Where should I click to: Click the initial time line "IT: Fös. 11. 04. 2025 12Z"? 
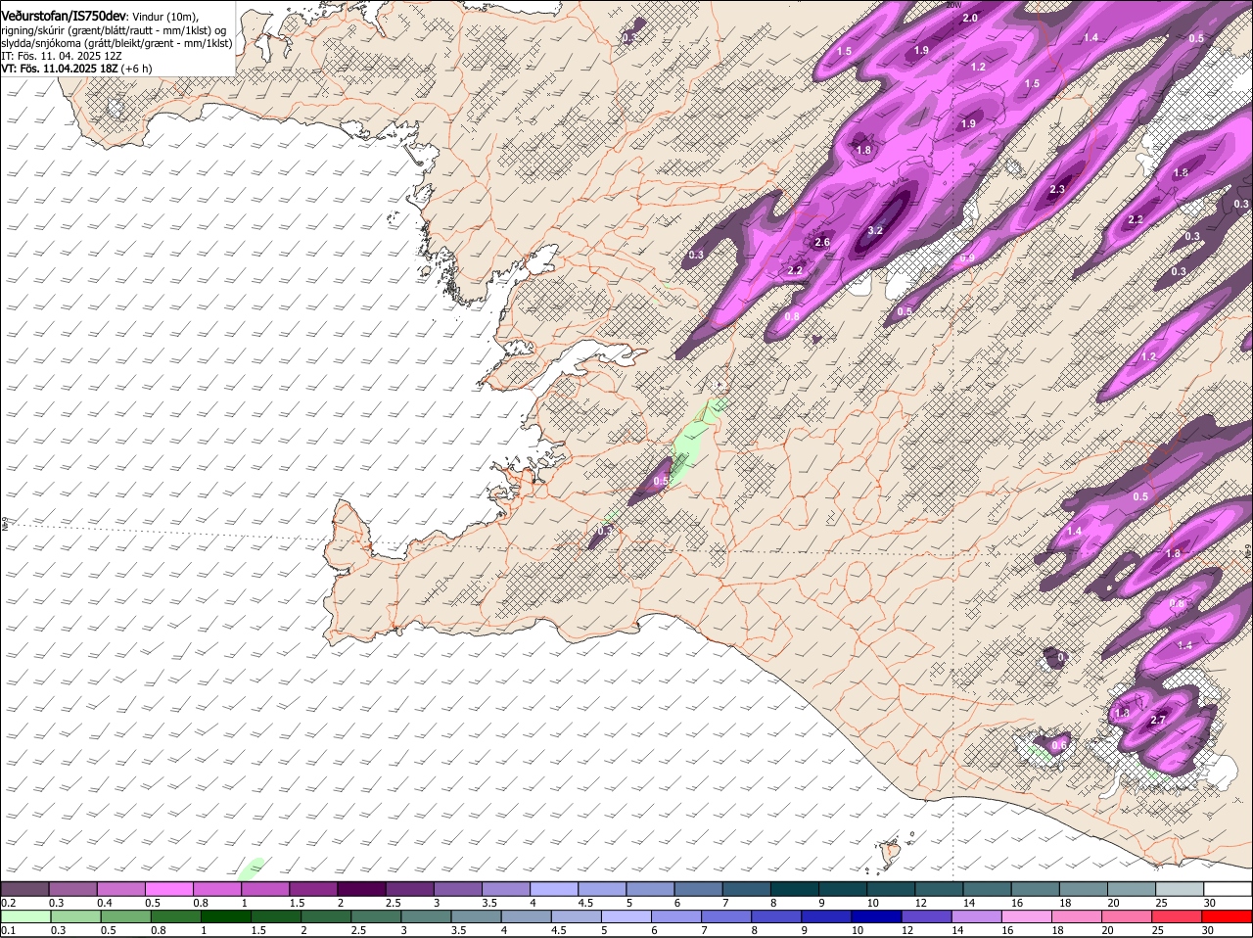pos(62,56)
